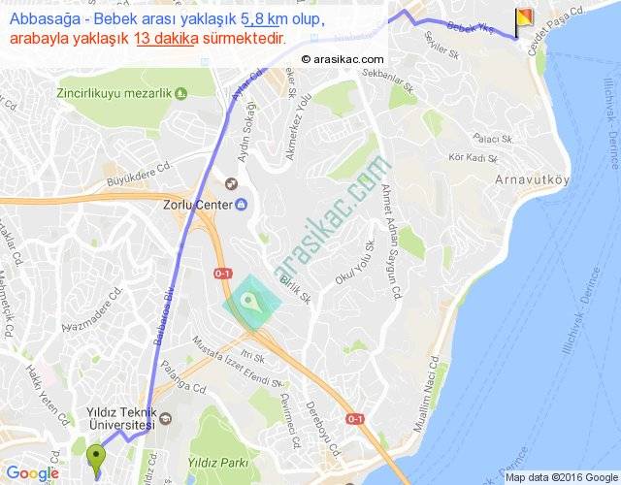The image size is (621, 485).
Task: Select the Zincirlikuyu mezarlik cemetery icon
Action: coord(181,93)
